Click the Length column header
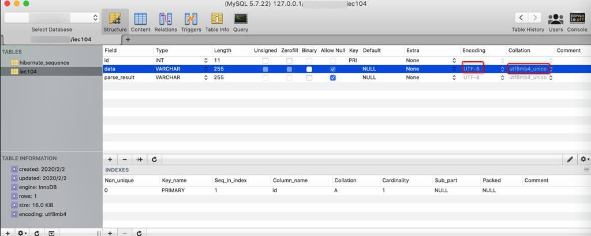This screenshot has height=236, width=591. pos(232,50)
